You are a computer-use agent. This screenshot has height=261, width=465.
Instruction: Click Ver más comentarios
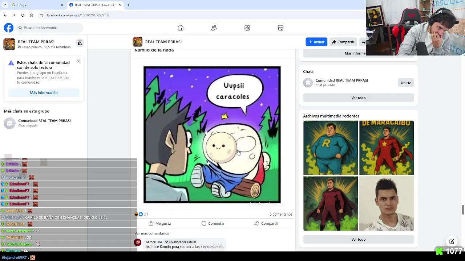[152, 233]
